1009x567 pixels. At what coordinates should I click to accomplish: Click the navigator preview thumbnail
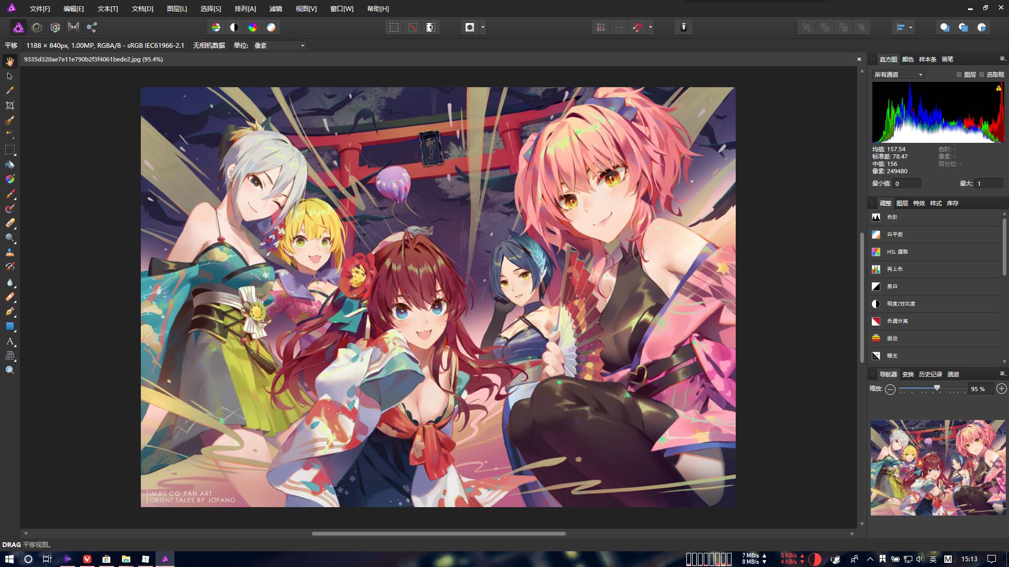tap(938, 467)
